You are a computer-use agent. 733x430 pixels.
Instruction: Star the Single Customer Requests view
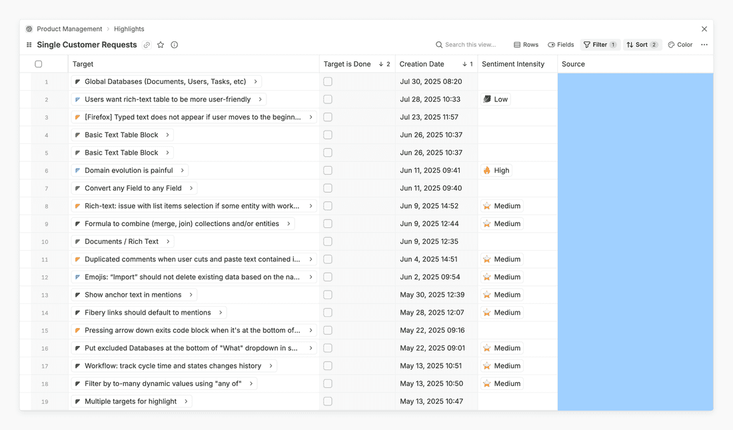pyautogui.click(x=161, y=45)
